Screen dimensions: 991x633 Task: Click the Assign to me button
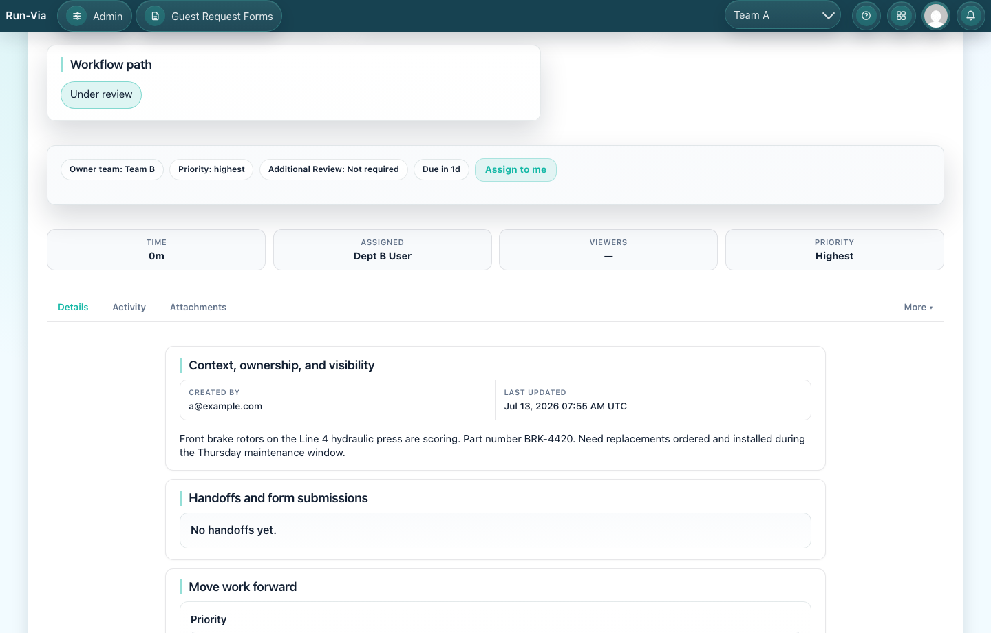[515, 170]
